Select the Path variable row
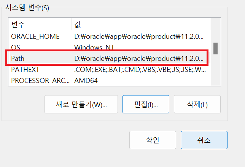The height and width of the screenshot is (167, 245). [x=110, y=59]
